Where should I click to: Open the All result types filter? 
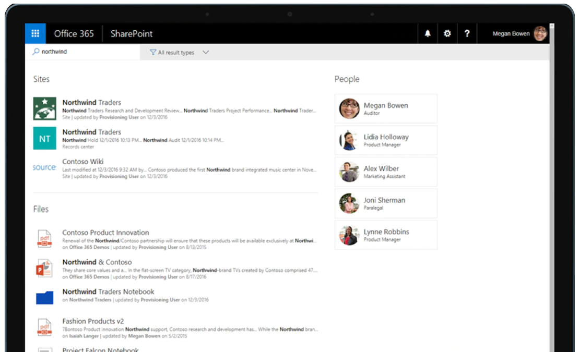pos(180,52)
